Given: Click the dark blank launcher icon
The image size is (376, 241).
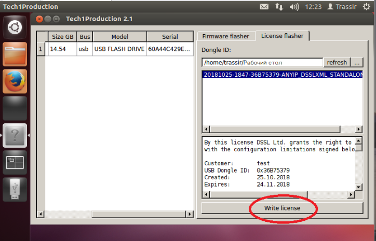Looking at the screenshot, I should (15, 108).
